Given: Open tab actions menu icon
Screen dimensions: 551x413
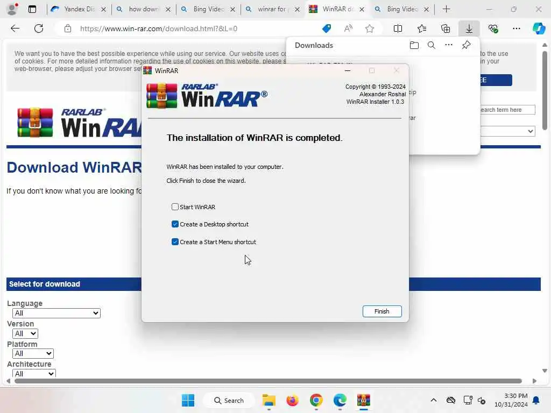Looking at the screenshot, I should click(32, 9).
